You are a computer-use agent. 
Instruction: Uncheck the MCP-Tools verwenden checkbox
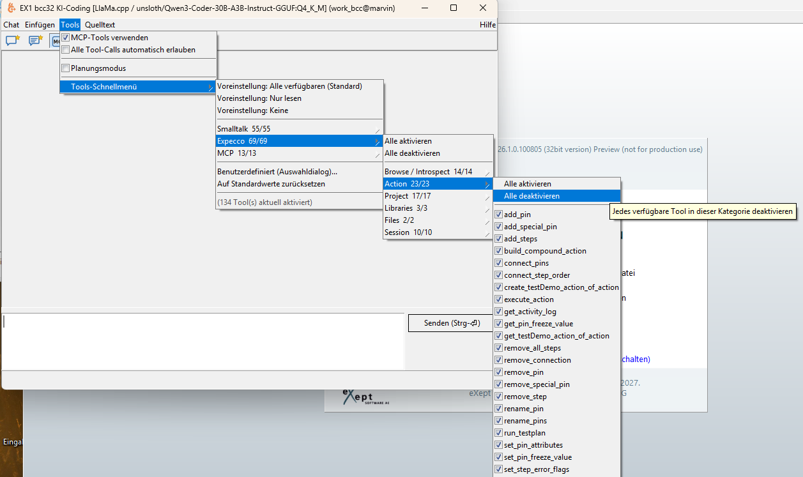65,38
